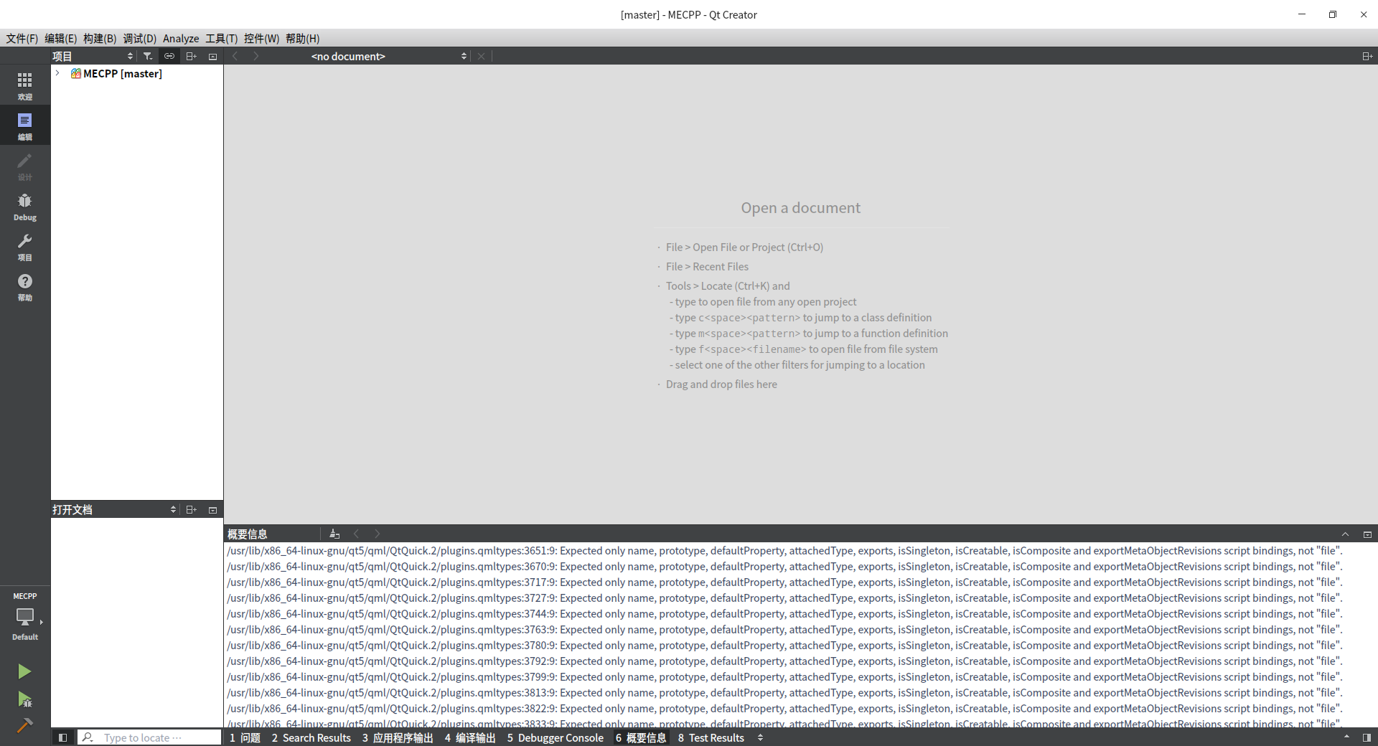Show the 3 应用程序输出 pane
The height and width of the screenshot is (746, 1378).
pos(398,737)
